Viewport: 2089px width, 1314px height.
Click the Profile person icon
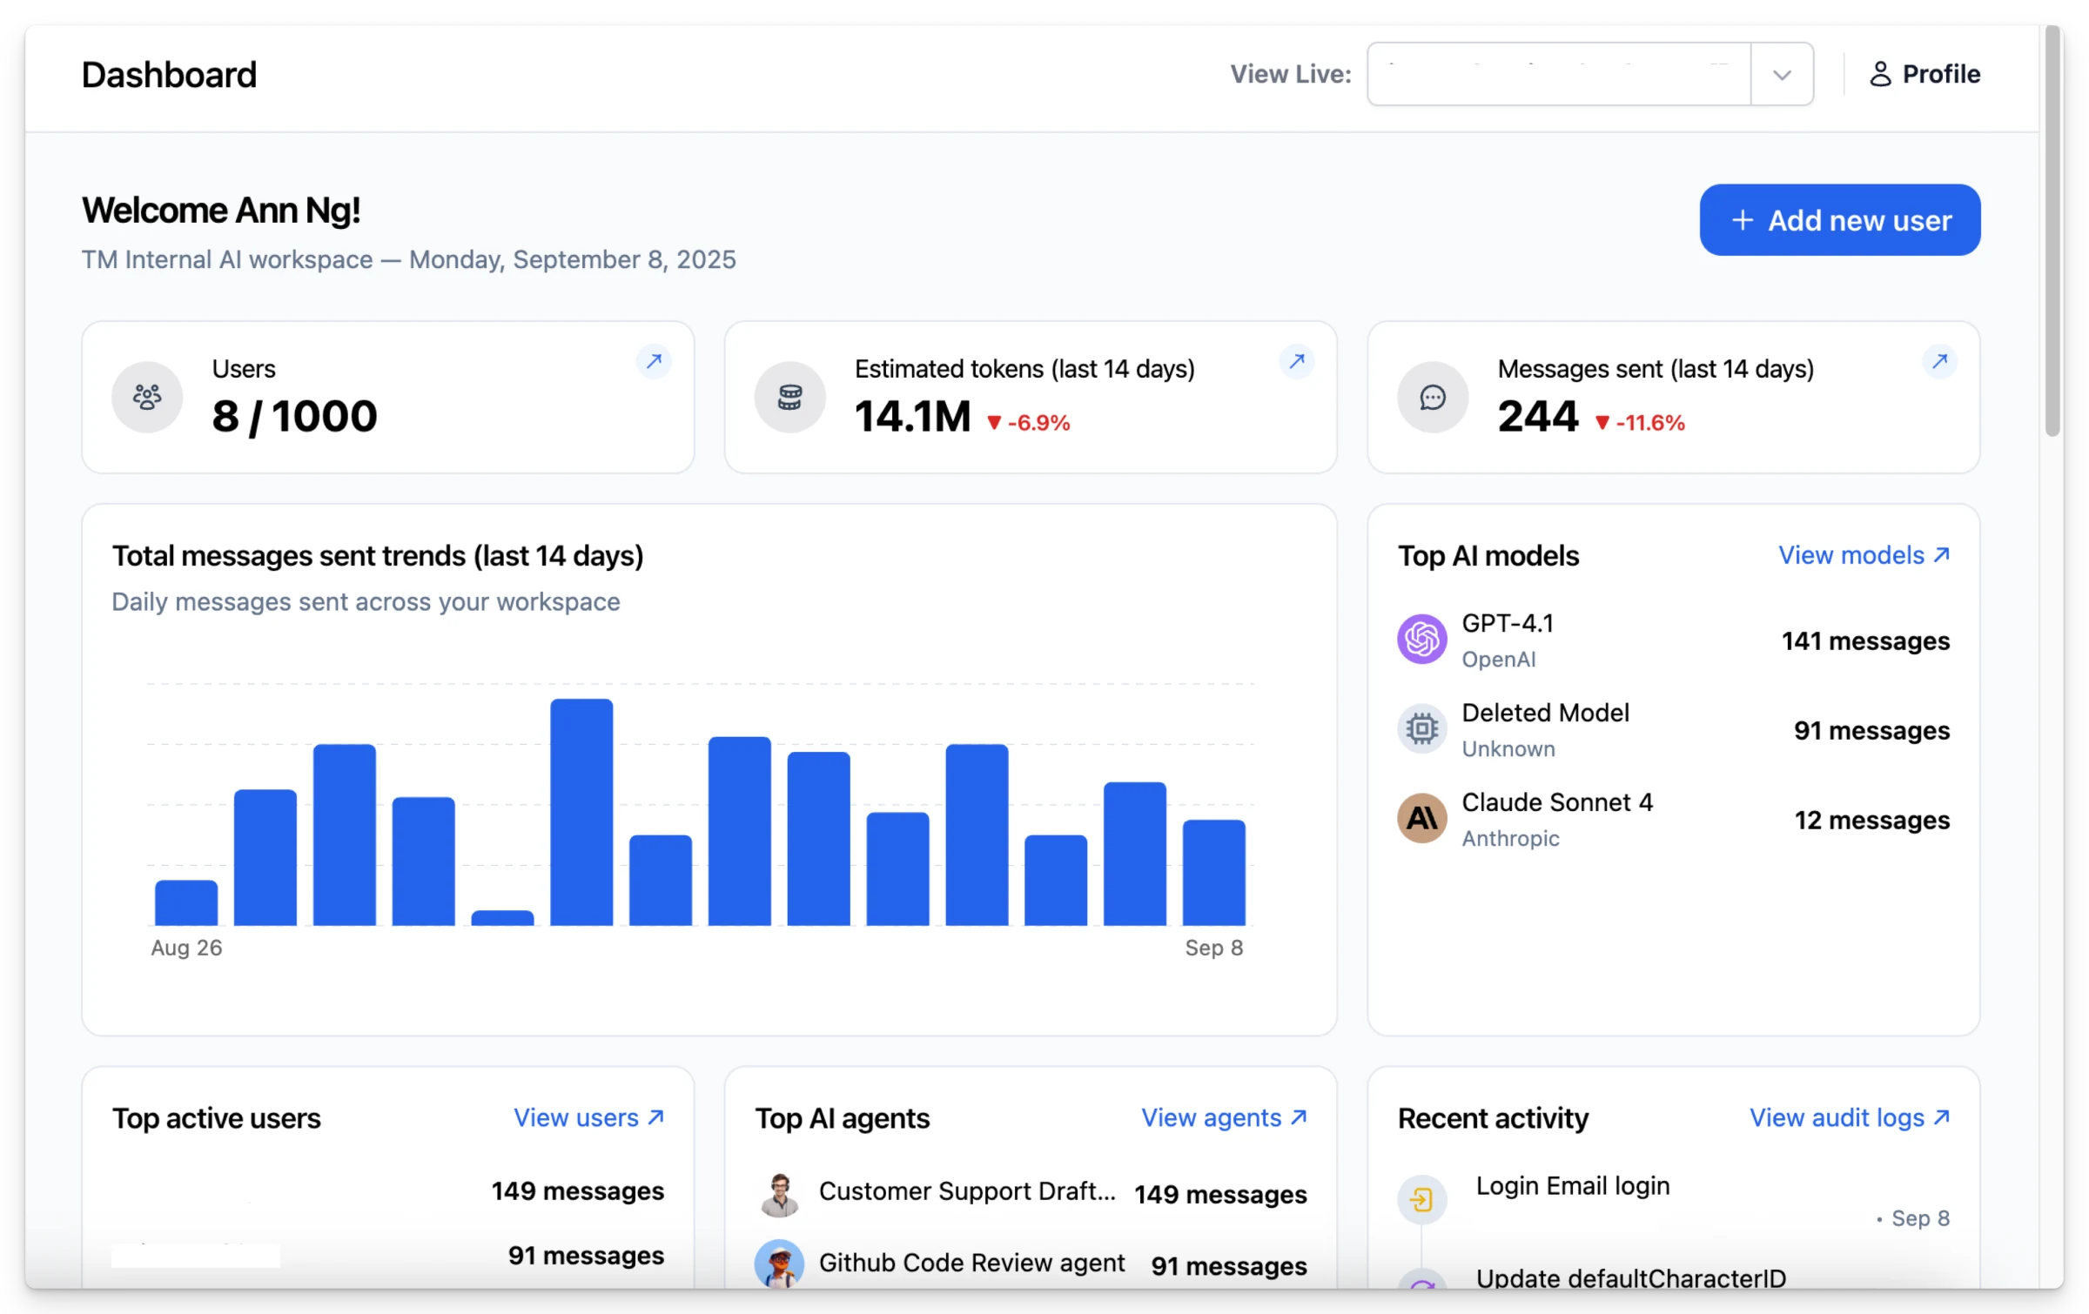[1880, 74]
